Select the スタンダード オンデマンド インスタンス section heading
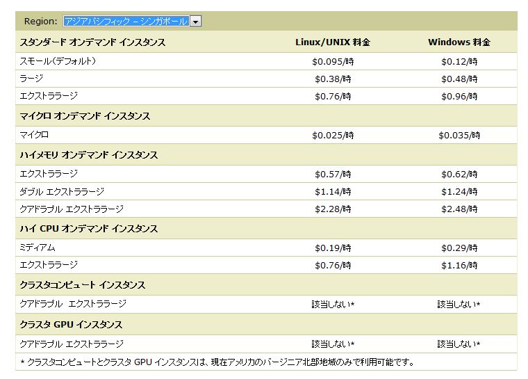Image resolution: width=528 pixels, height=379 pixels. pos(92,42)
